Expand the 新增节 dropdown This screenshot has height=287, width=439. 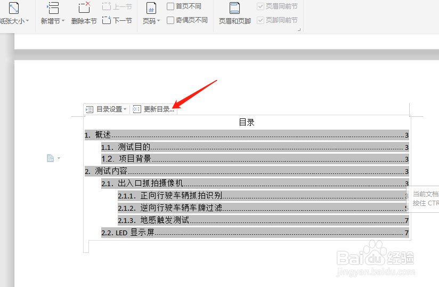(x=63, y=21)
